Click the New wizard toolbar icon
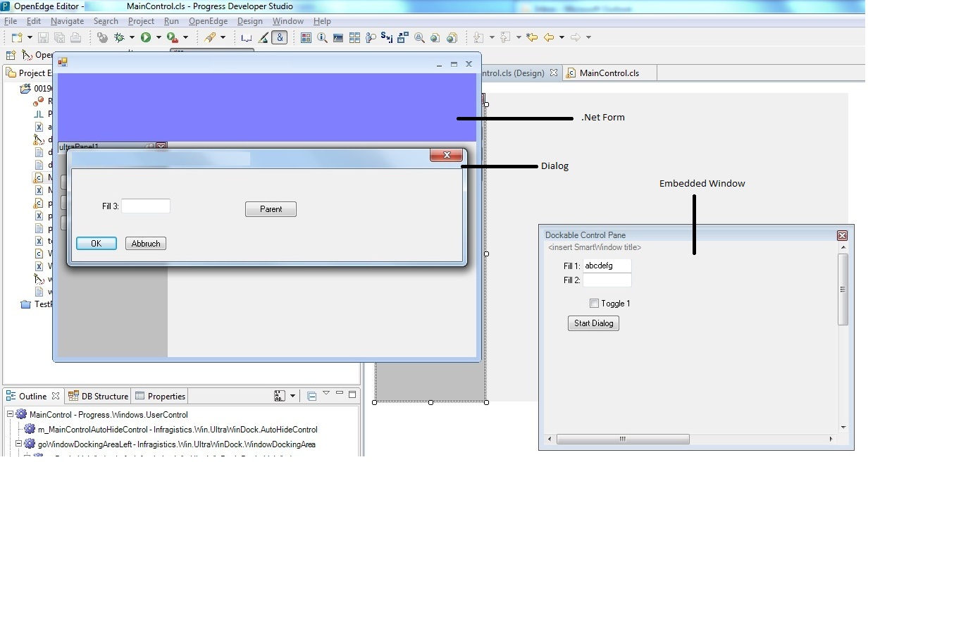This screenshot has height=636, width=961. click(x=17, y=37)
